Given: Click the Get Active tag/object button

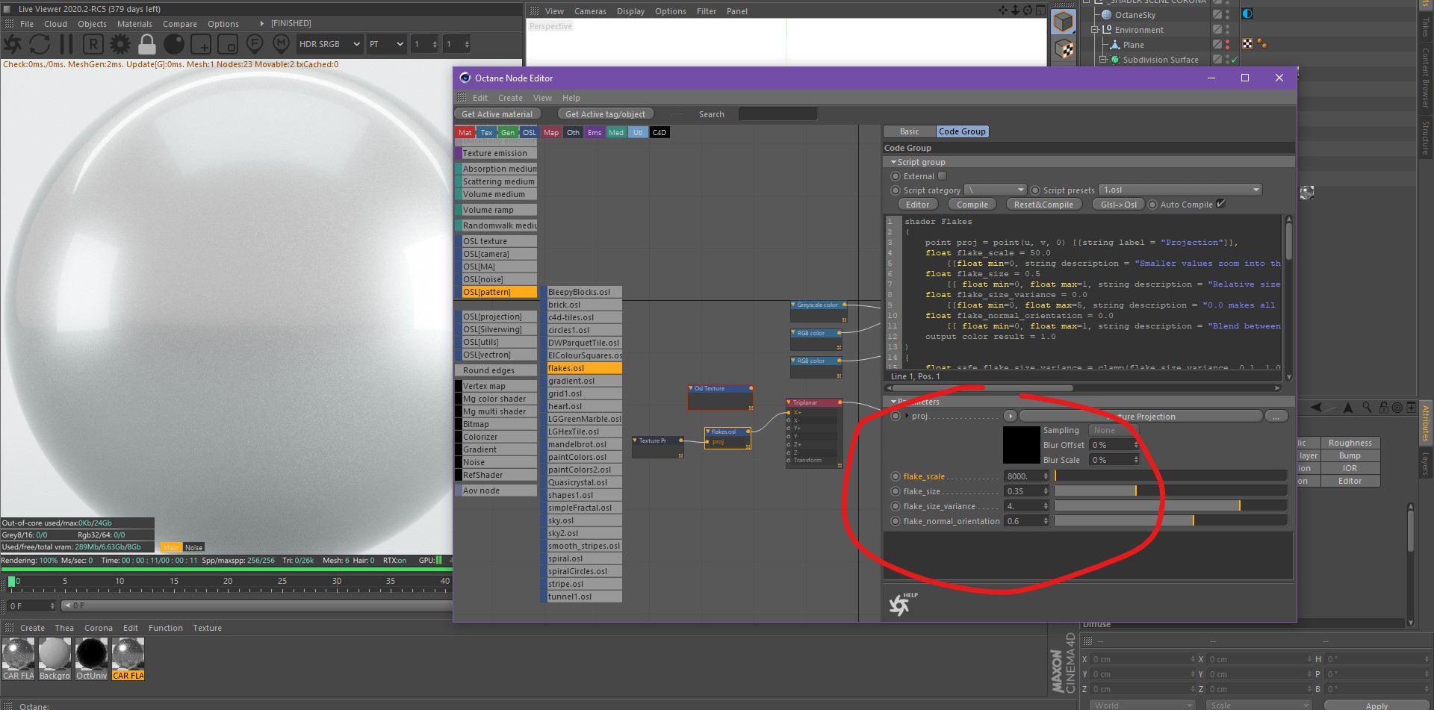Looking at the screenshot, I should pos(605,114).
